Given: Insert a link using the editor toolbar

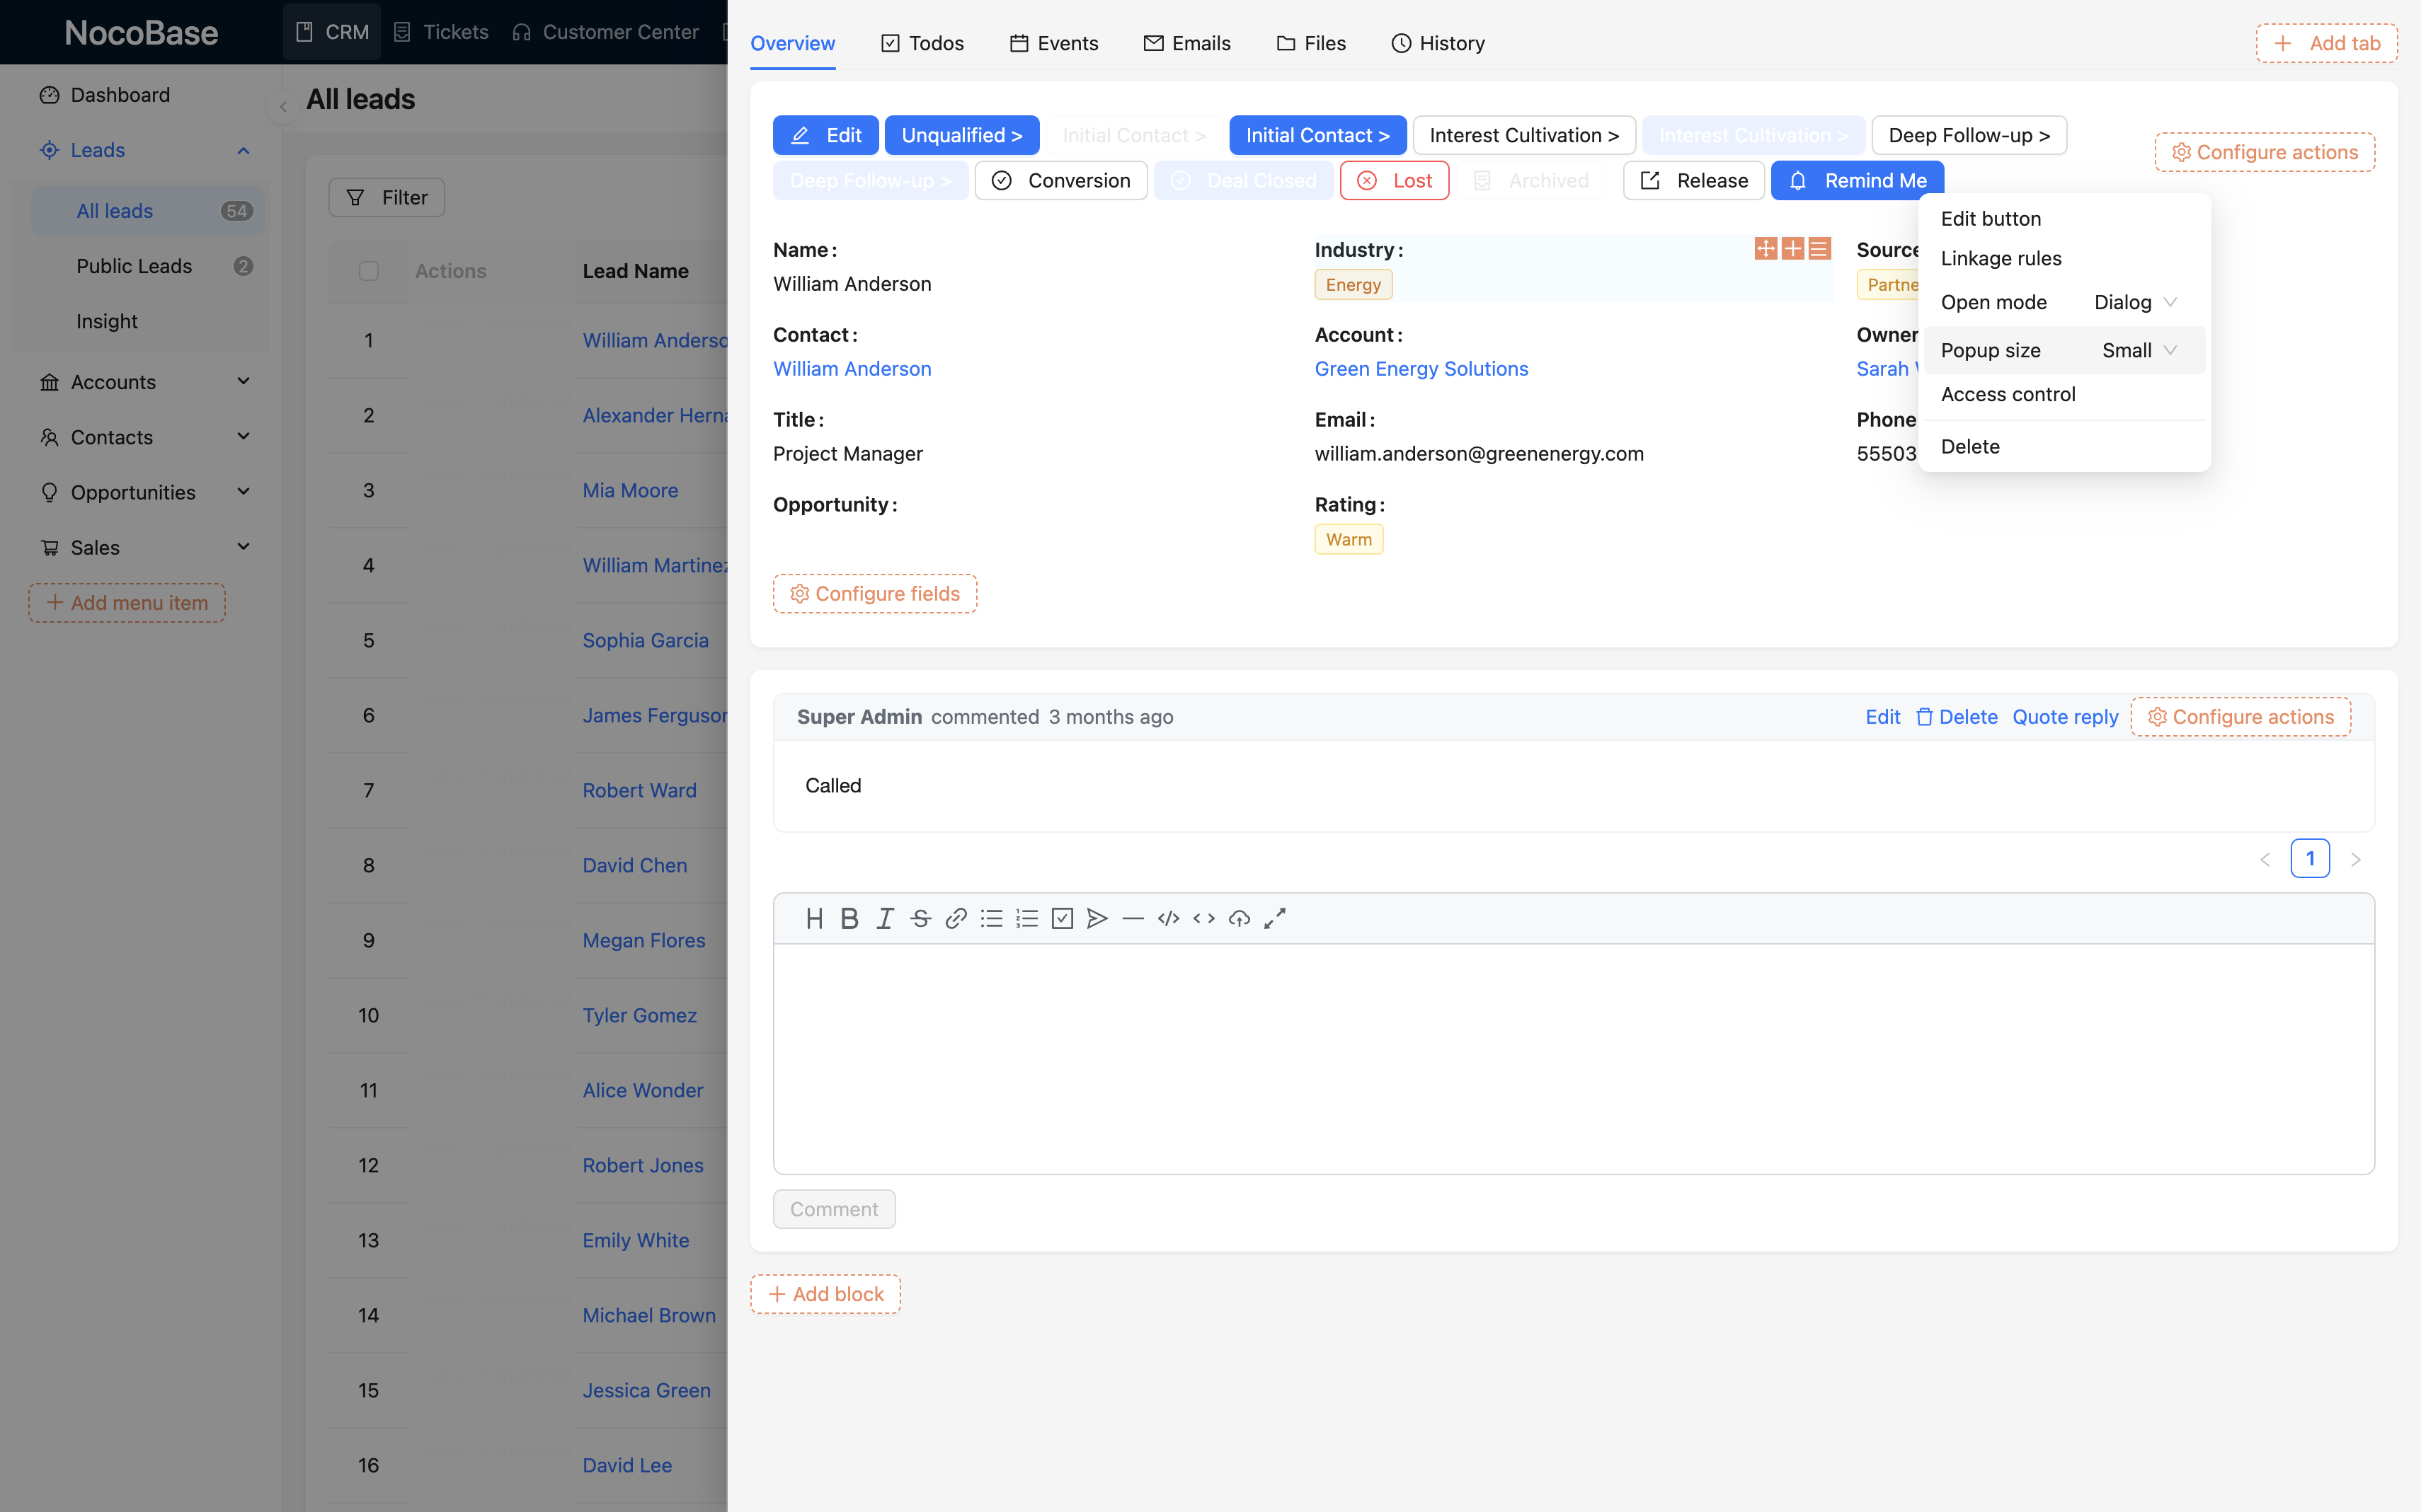Looking at the screenshot, I should [956, 918].
